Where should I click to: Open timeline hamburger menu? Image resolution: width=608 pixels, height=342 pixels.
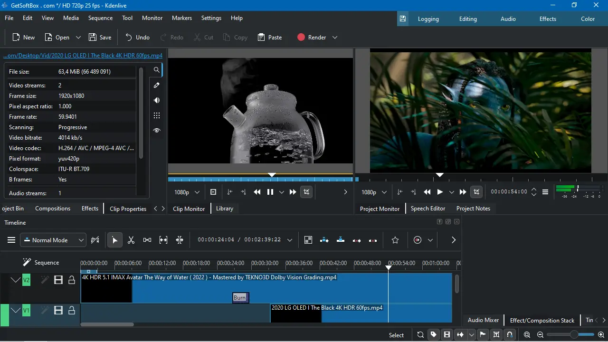point(11,240)
